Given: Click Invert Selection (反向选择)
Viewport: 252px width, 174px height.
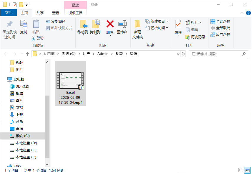Looking at the screenshot, I should (220, 34).
